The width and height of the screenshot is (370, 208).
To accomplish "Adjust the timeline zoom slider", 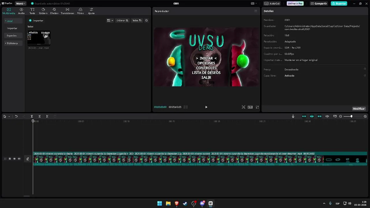I will pos(351,116).
